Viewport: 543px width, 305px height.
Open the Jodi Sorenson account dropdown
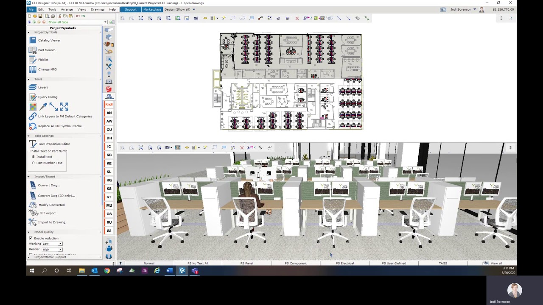[x=463, y=9]
